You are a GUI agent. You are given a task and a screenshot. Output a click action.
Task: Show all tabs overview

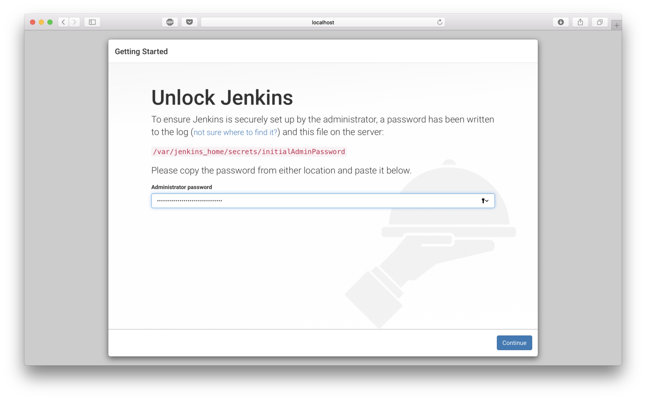[600, 22]
